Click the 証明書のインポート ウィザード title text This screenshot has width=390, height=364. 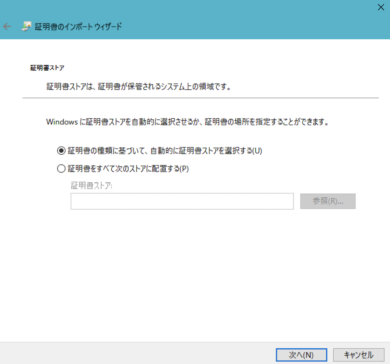tap(78, 27)
